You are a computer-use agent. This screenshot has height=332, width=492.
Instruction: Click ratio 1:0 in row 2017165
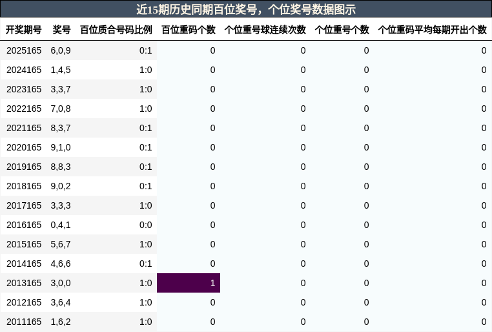coord(145,205)
